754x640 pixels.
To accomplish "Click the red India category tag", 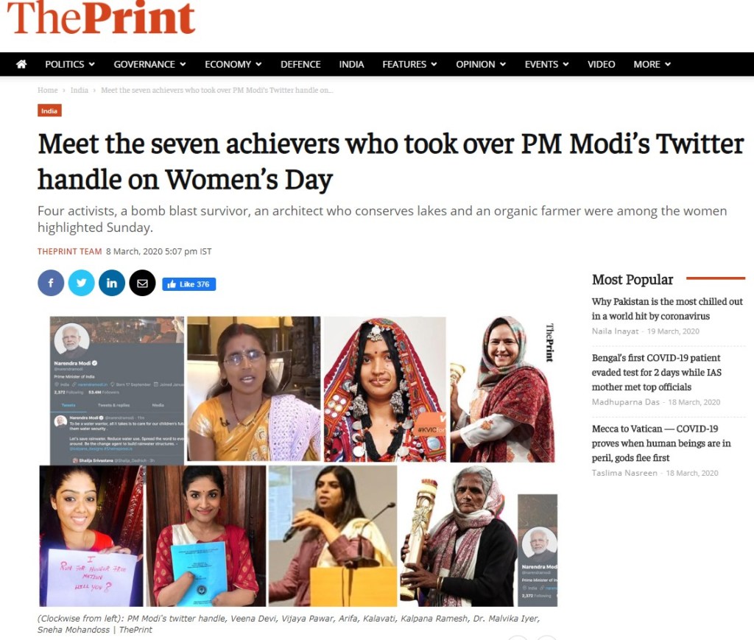I will click(x=49, y=110).
